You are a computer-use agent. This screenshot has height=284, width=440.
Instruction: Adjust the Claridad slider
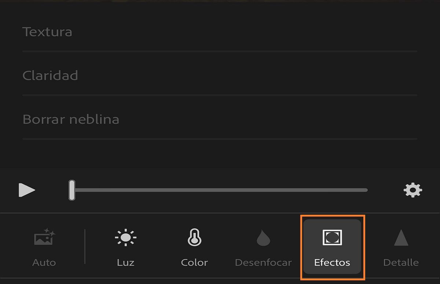click(220, 95)
